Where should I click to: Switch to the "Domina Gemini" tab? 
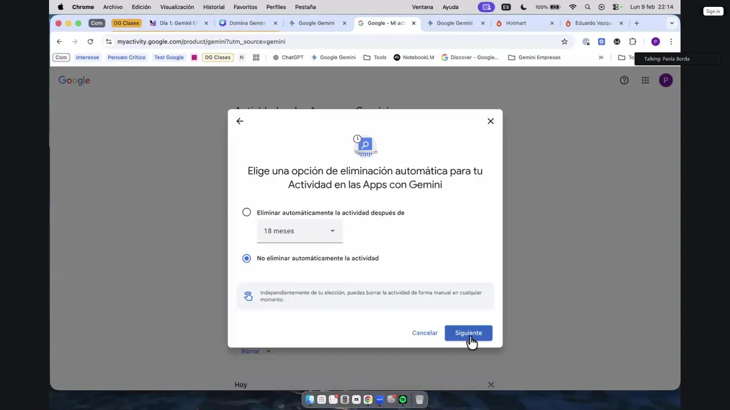pos(248,23)
